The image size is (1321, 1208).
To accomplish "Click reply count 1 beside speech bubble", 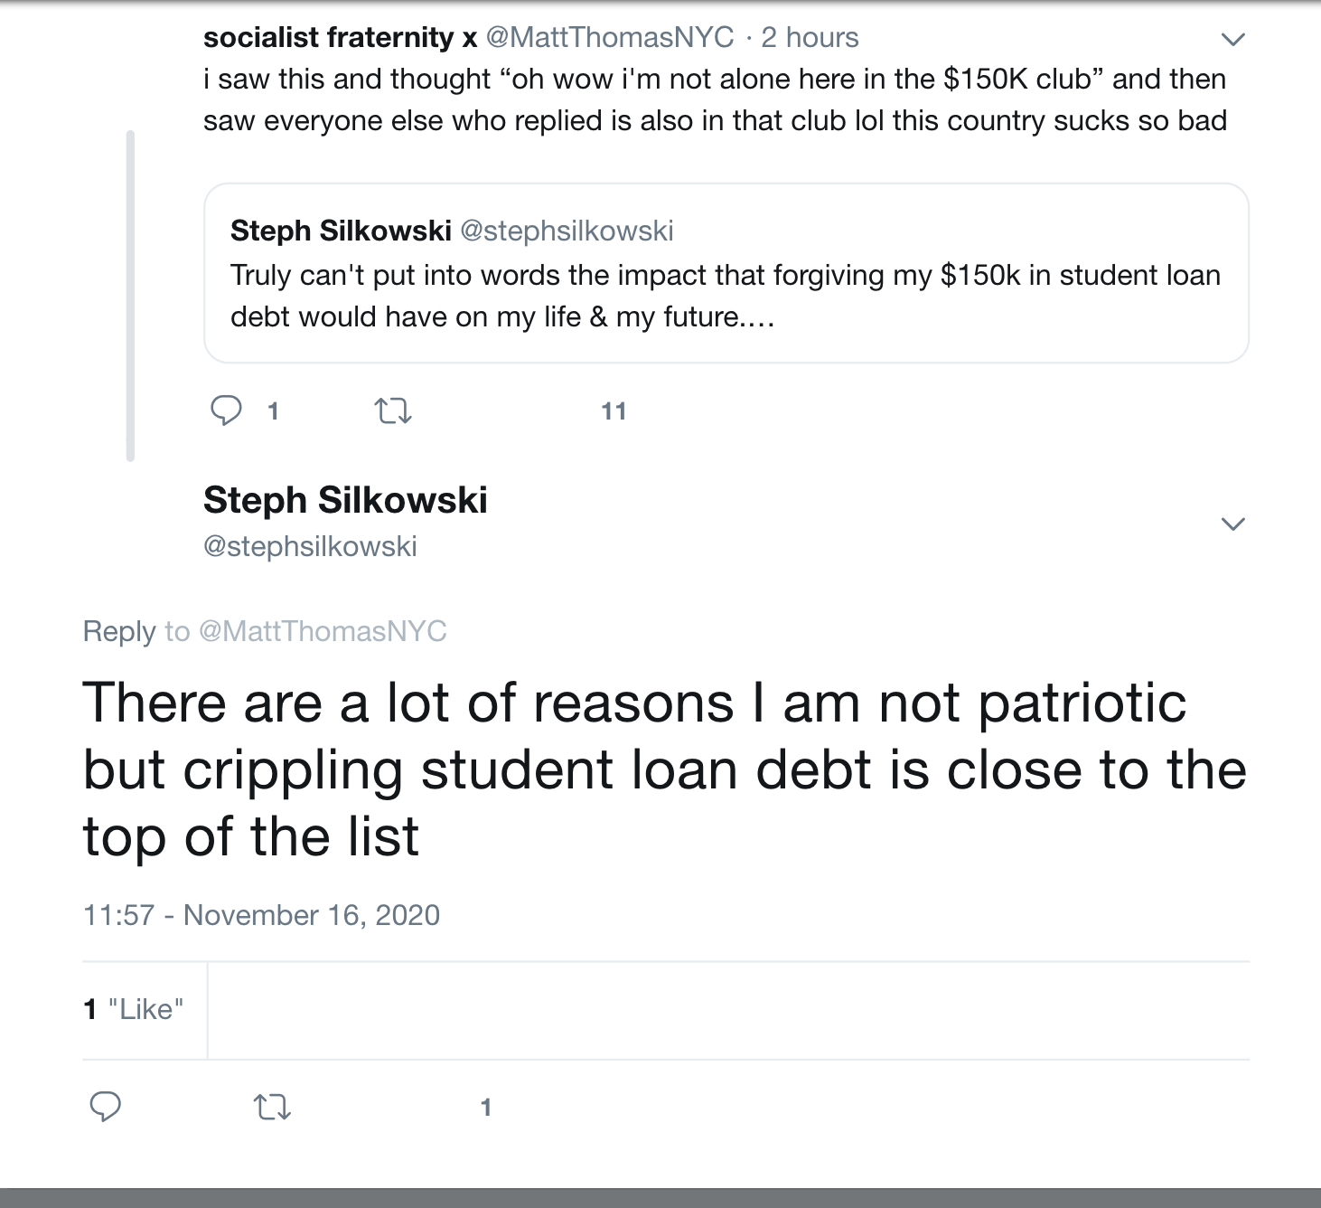I will [x=273, y=411].
